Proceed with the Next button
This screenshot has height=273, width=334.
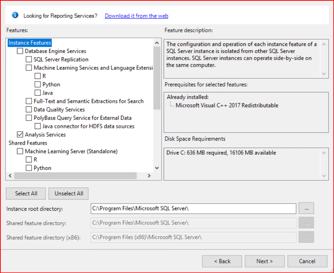[264, 261]
